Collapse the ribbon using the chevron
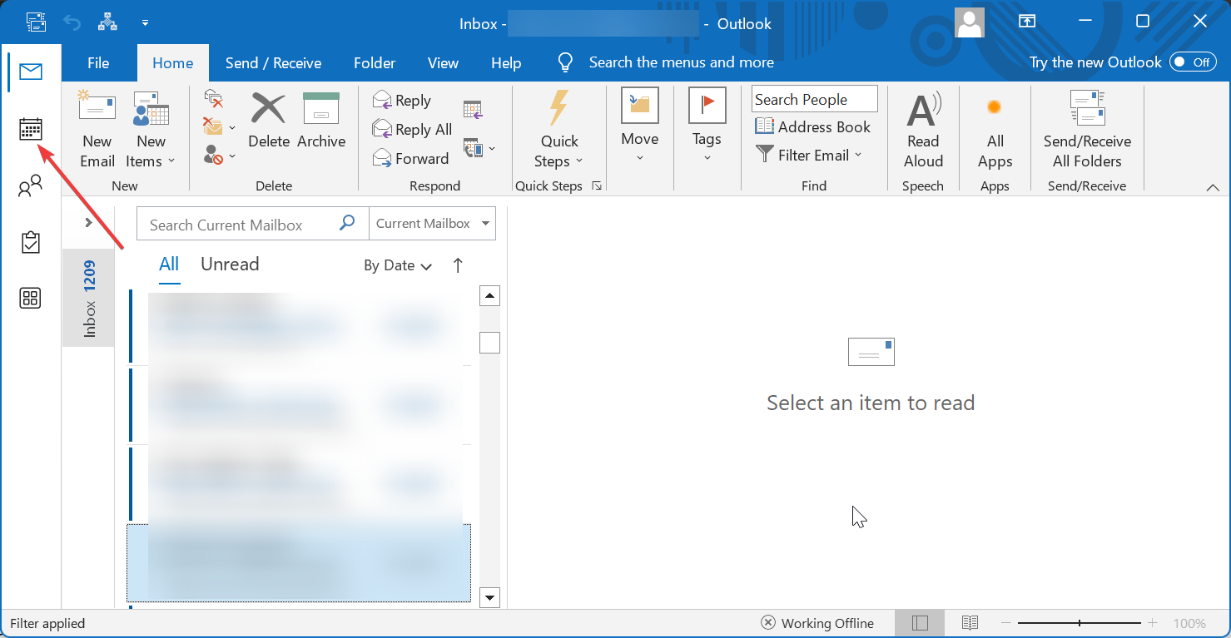Viewport: 1231px width, 638px height. [x=1213, y=188]
